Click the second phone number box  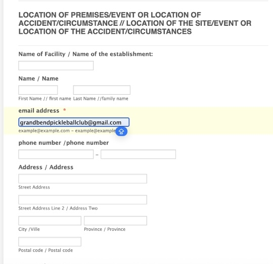(x=138, y=154)
